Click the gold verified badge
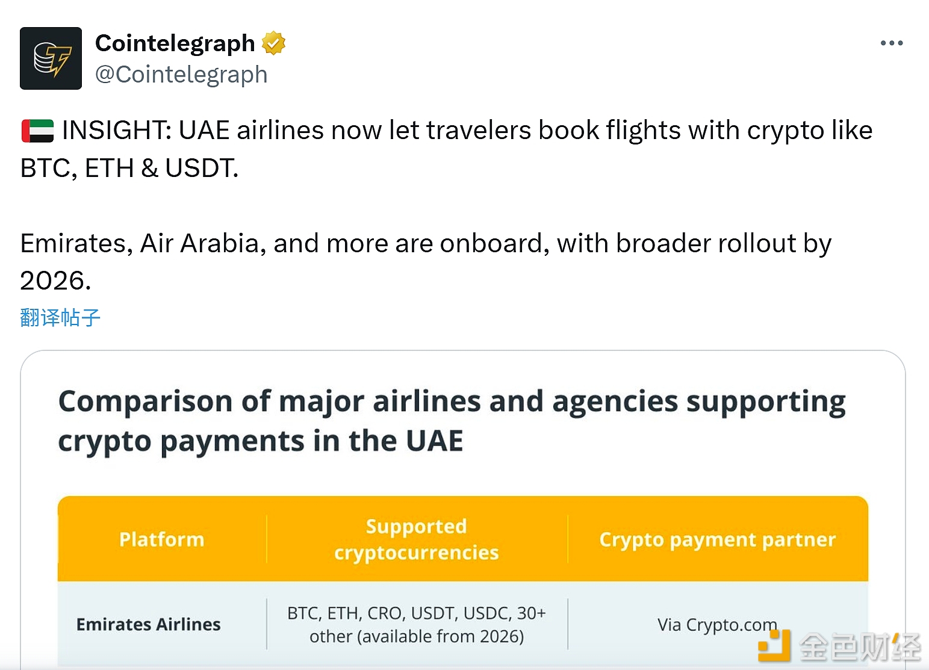The height and width of the screenshot is (670, 929). (x=273, y=43)
